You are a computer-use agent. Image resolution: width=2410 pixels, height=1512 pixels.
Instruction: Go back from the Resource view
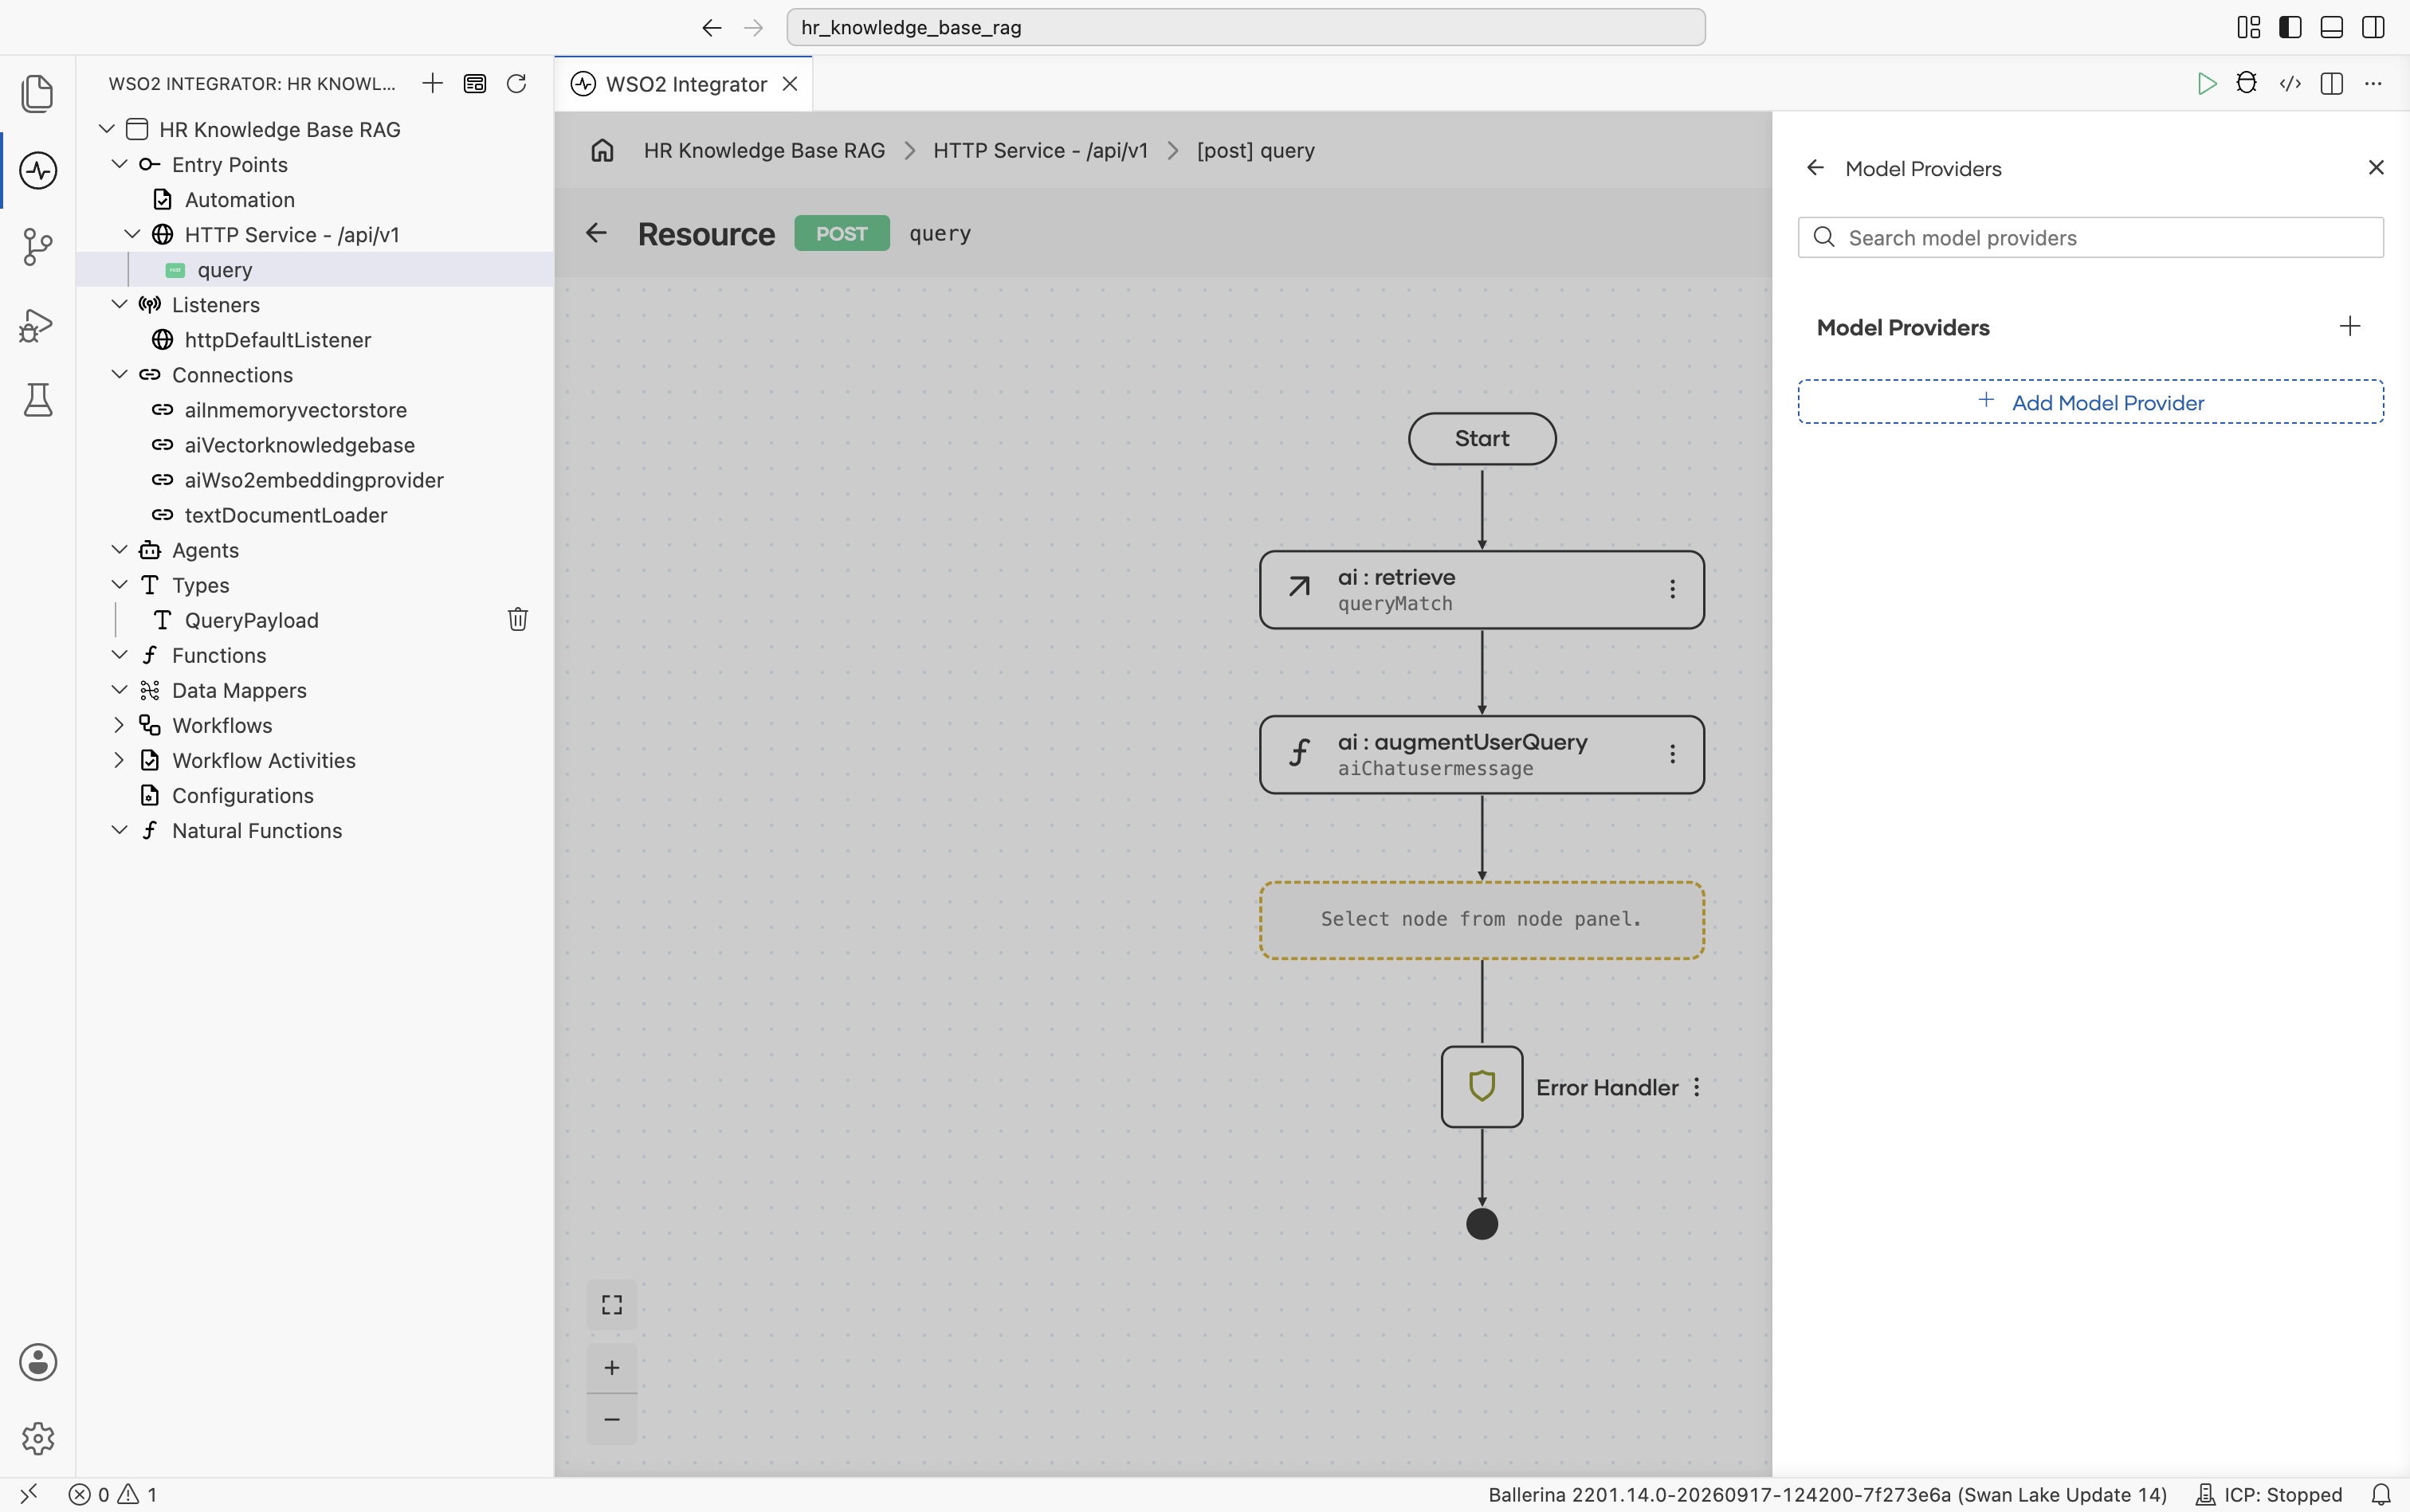(596, 233)
